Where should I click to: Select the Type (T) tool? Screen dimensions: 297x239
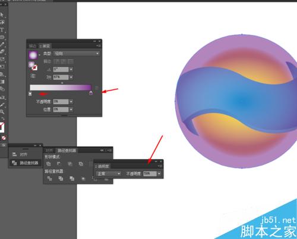point(2,30)
